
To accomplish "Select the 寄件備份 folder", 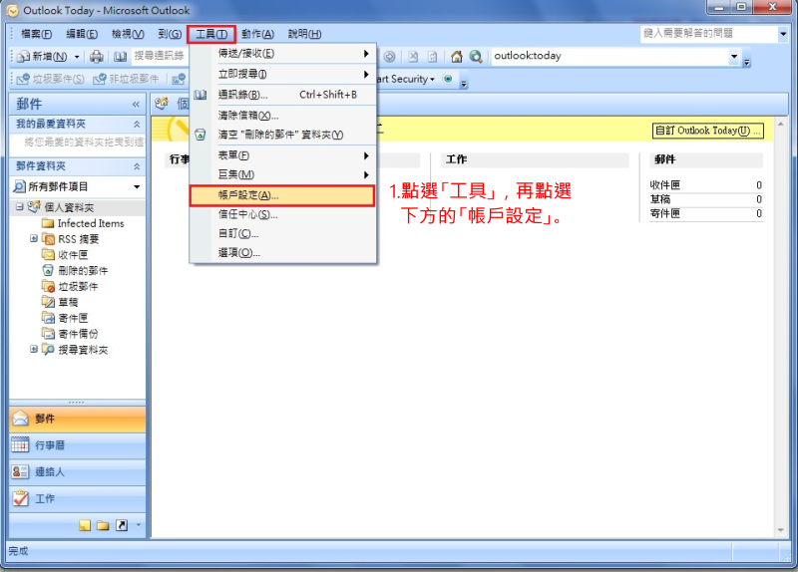I will click(70, 334).
